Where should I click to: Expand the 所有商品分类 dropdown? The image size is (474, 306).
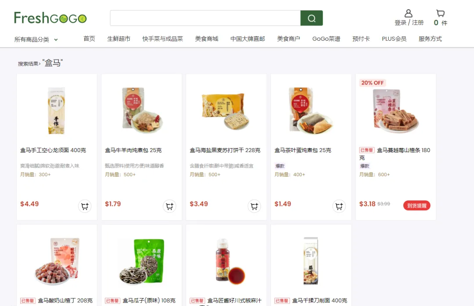(36, 39)
